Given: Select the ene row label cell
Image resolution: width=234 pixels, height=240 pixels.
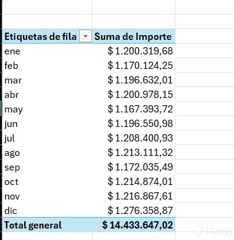Looking at the screenshot, I should coord(47,51).
